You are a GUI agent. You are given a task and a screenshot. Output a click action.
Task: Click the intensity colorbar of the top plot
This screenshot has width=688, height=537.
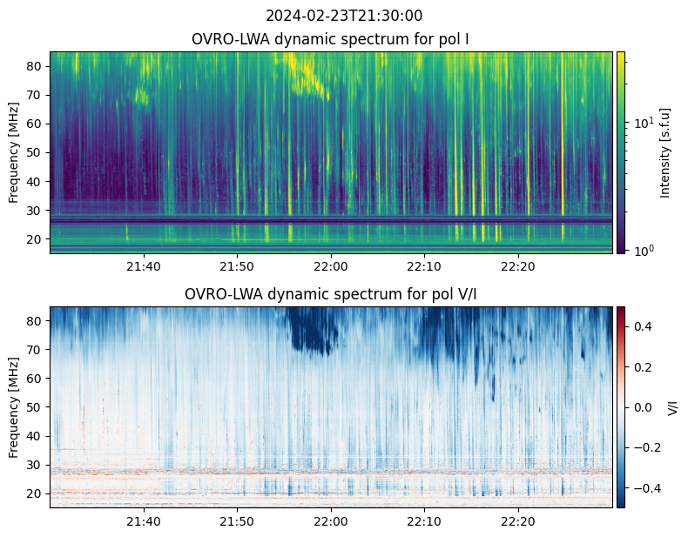tap(621, 152)
